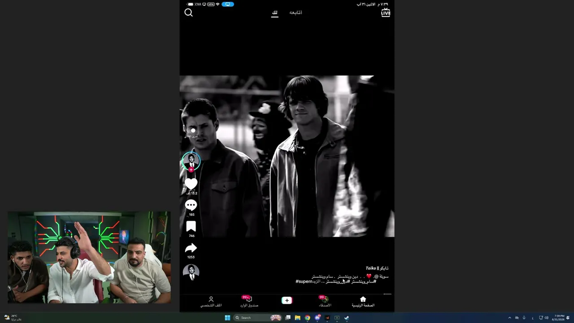Open the Taiko creator name link
The width and height of the screenshot is (574, 323).
pos(377,268)
